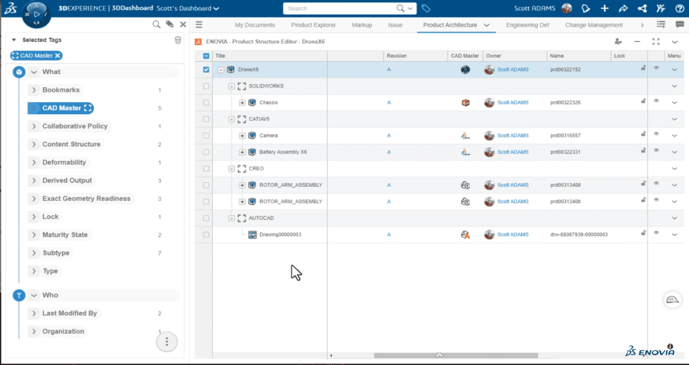Screen dimensions: 689x365
Task: Open revision A link for DroneX6
Action: coord(389,69)
